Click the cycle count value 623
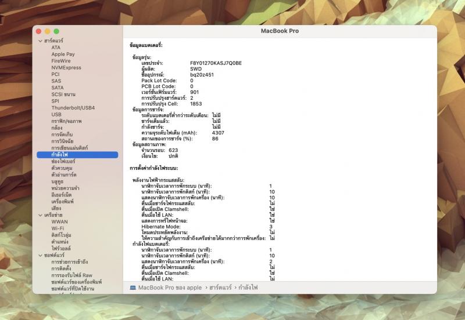This screenshot has width=465, height=320. tap(173, 150)
